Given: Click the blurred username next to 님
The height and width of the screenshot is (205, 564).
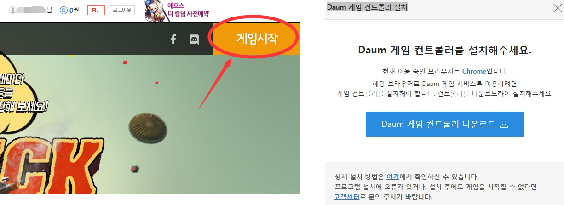Looking at the screenshot, I should [31, 10].
